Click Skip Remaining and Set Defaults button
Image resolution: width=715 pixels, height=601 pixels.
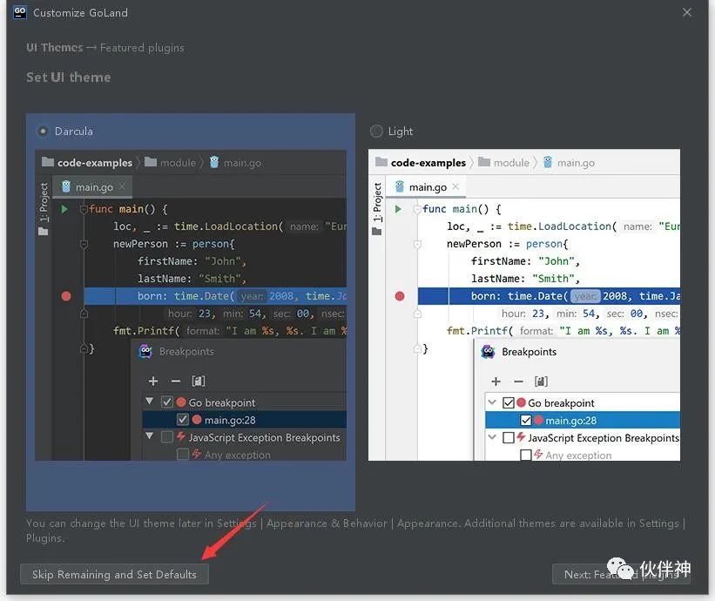click(x=114, y=574)
